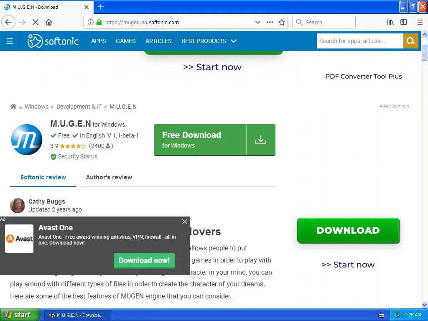This screenshot has height=321, width=428.
Task: Click the lower right '>> Start now' link
Action: 348,265
